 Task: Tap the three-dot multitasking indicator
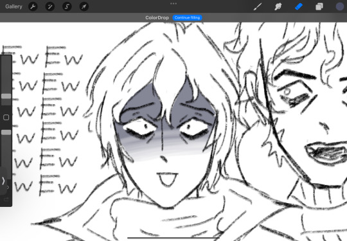173,3
